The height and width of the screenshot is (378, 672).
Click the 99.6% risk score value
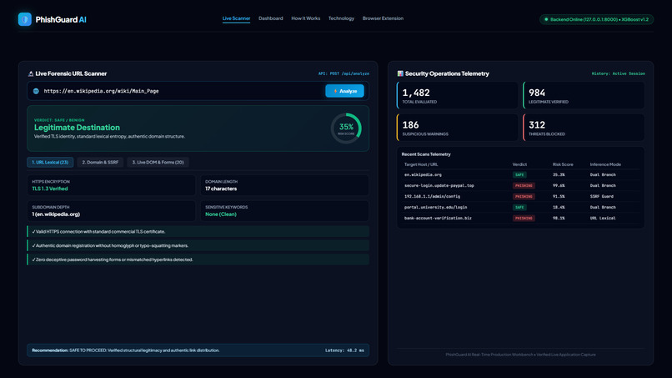click(559, 186)
